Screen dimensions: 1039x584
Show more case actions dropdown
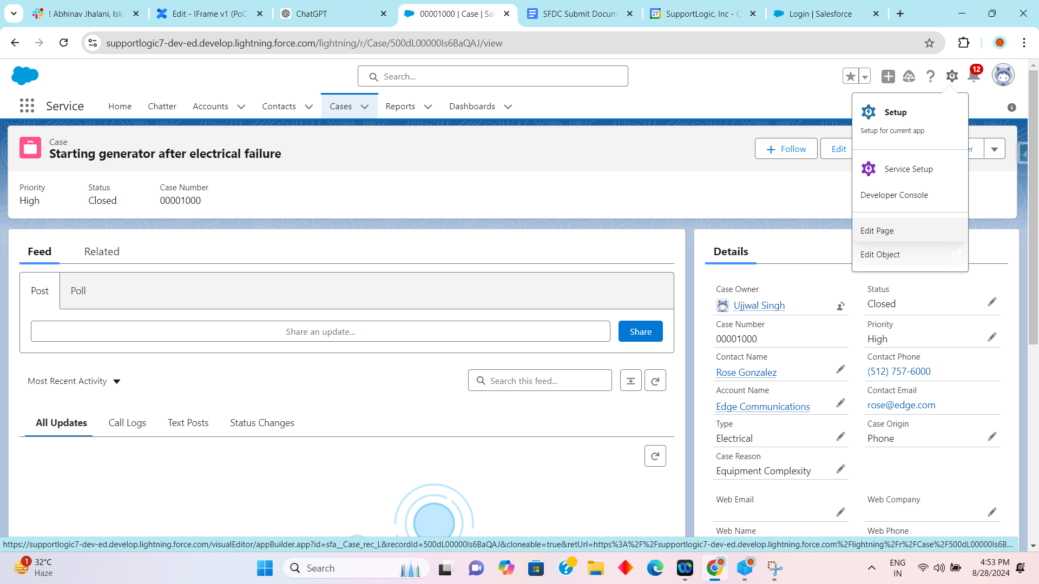pos(994,149)
